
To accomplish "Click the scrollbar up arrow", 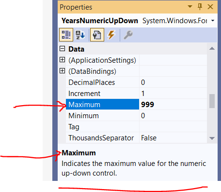I will (212, 48).
